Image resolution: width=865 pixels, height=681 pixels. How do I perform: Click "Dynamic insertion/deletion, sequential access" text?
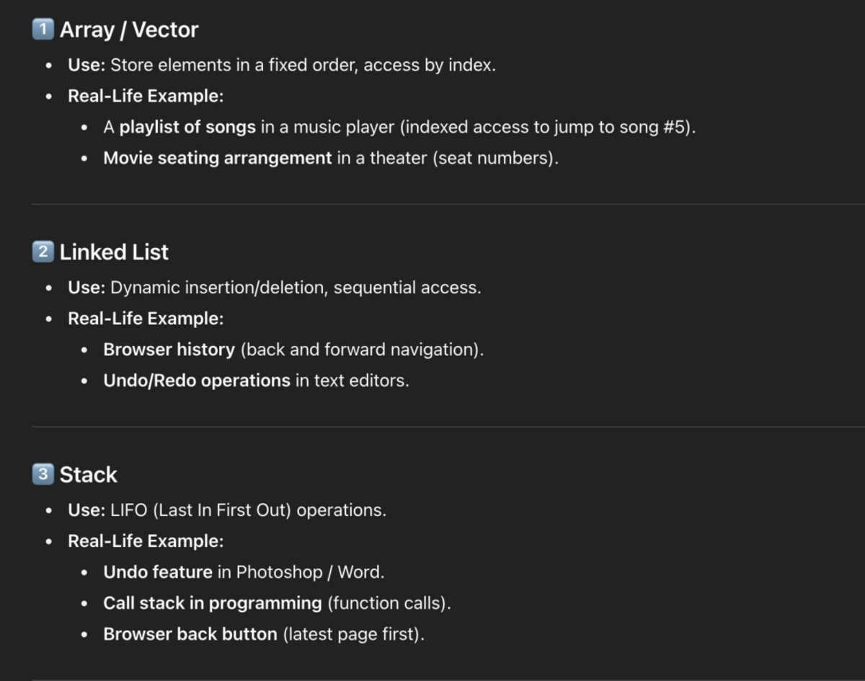tap(296, 288)
